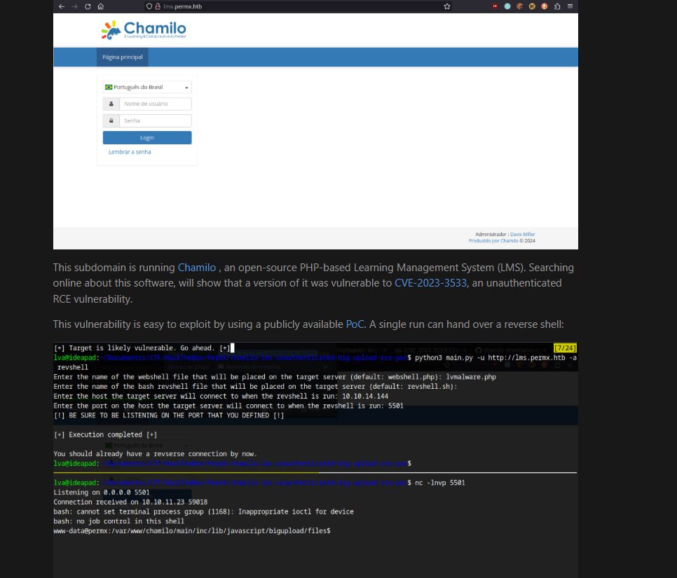Click 'Enter the name of the bash revshell' line
This screenshot has height=578, width=677.
pos(255,386)
